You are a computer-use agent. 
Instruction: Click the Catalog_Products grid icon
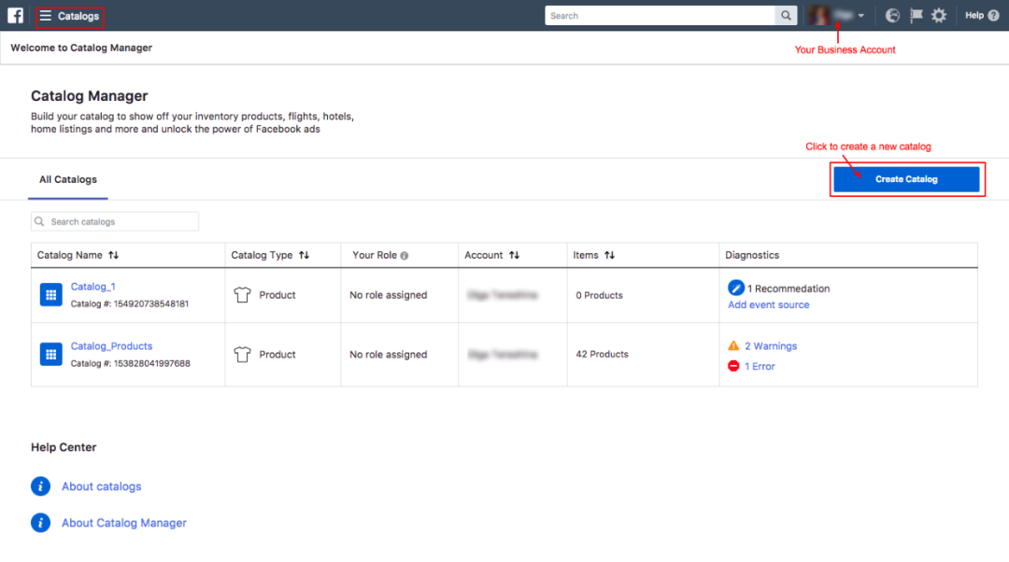[x=50, y=355]
